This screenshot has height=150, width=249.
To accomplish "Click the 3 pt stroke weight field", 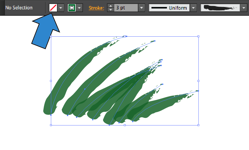I will (125, 8).
